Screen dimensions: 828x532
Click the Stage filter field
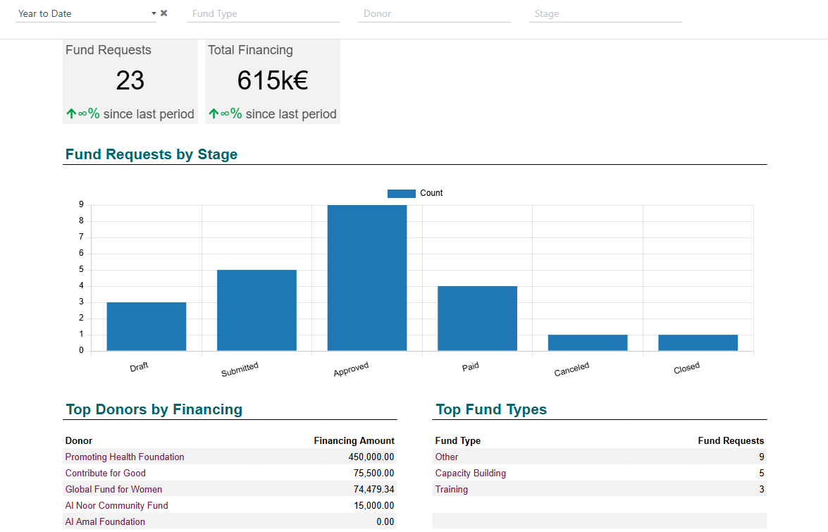605,13
